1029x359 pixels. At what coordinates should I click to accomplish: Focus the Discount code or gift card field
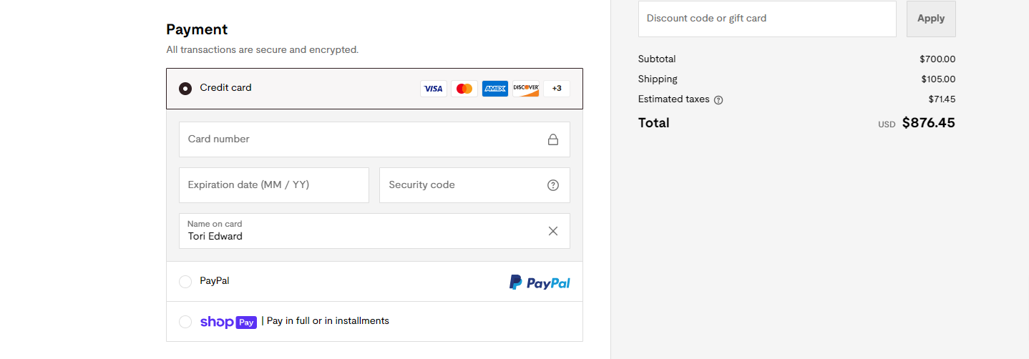pos(767,19)
